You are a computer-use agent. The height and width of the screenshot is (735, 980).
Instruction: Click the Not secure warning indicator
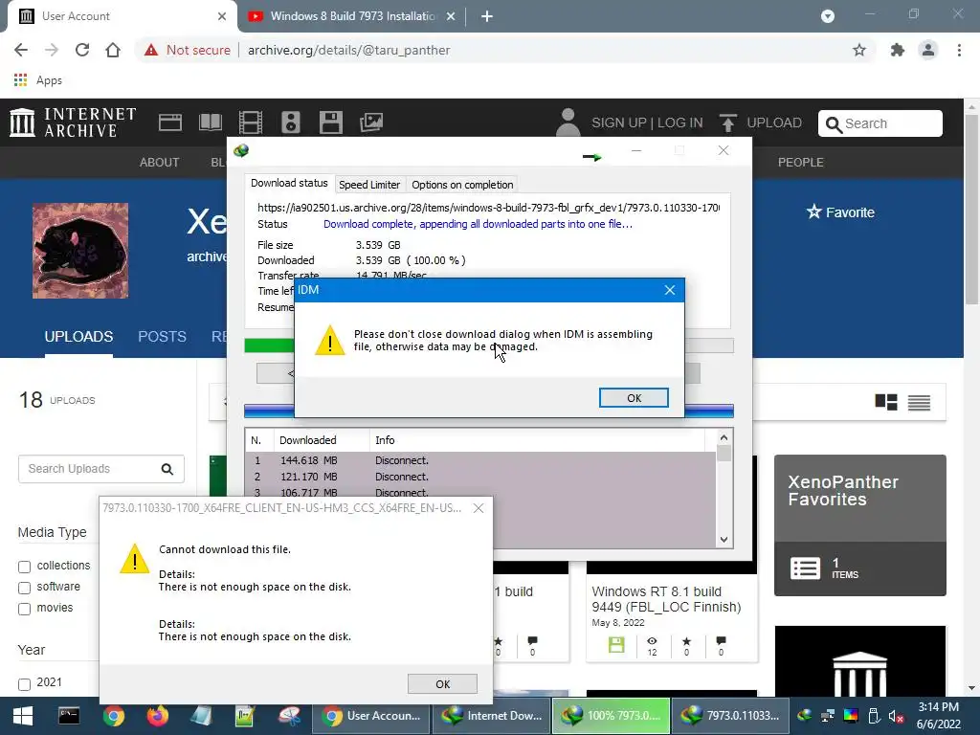click(187, 50)
